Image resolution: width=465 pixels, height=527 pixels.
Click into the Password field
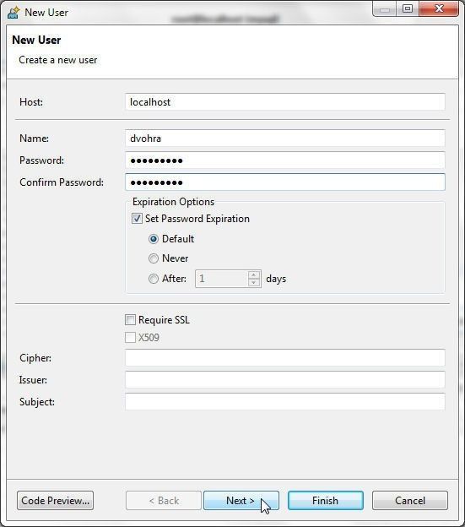click(285, 160)
